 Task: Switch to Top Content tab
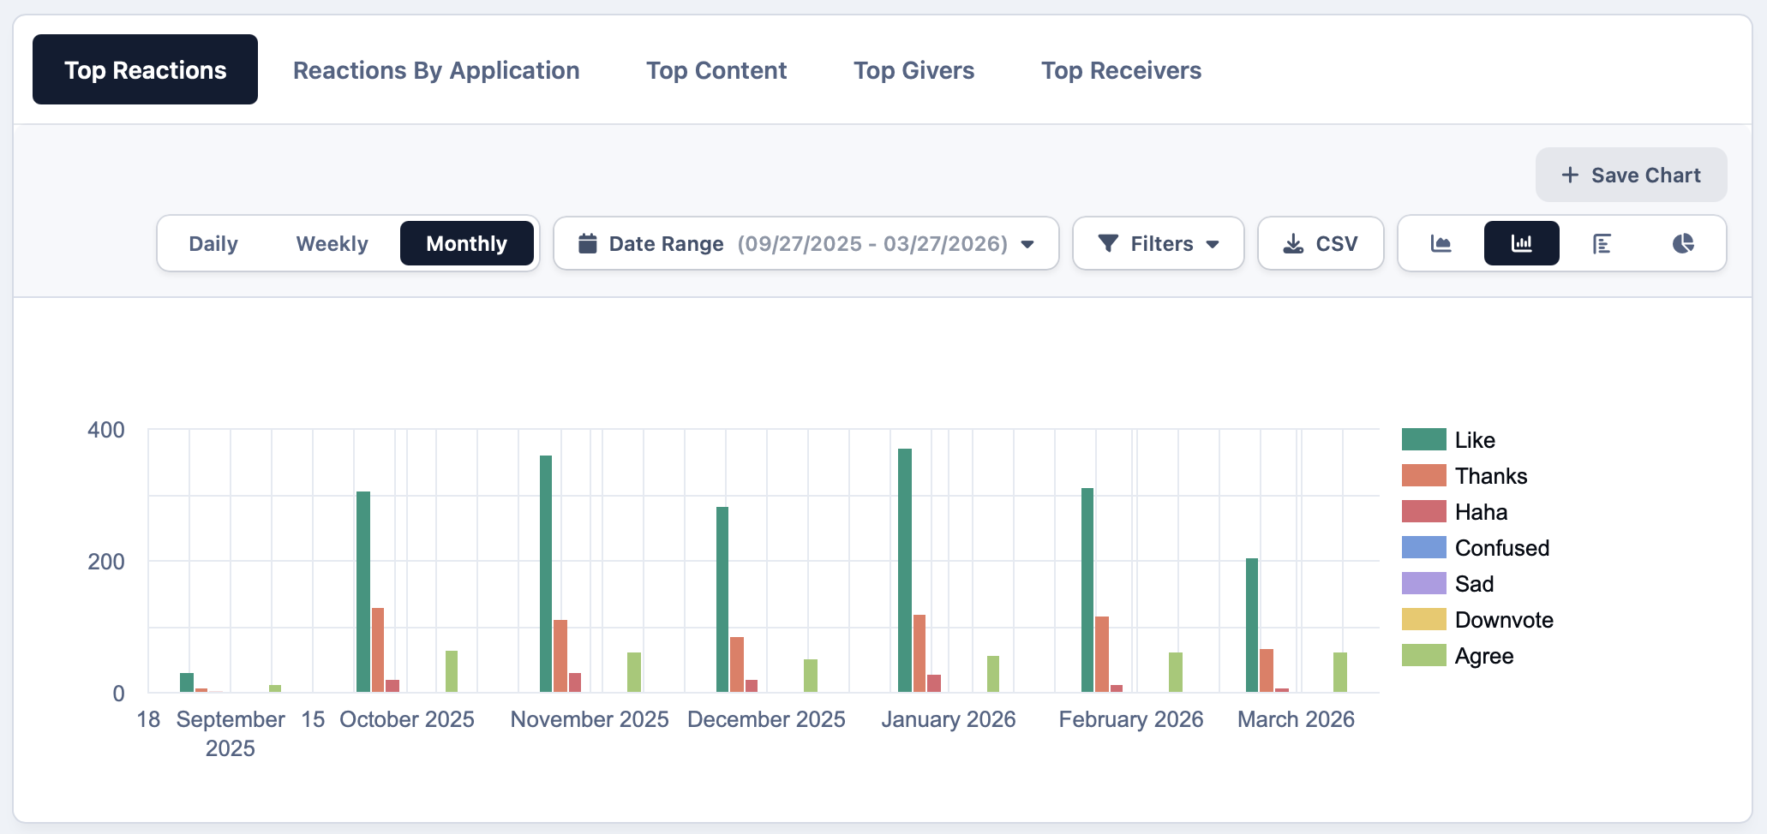pyautogui.click(x=716, y=70)
